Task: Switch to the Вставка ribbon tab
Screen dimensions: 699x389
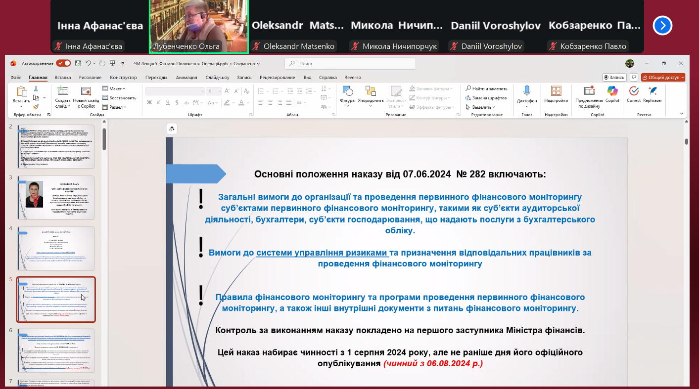Action: tap(63, 78)
